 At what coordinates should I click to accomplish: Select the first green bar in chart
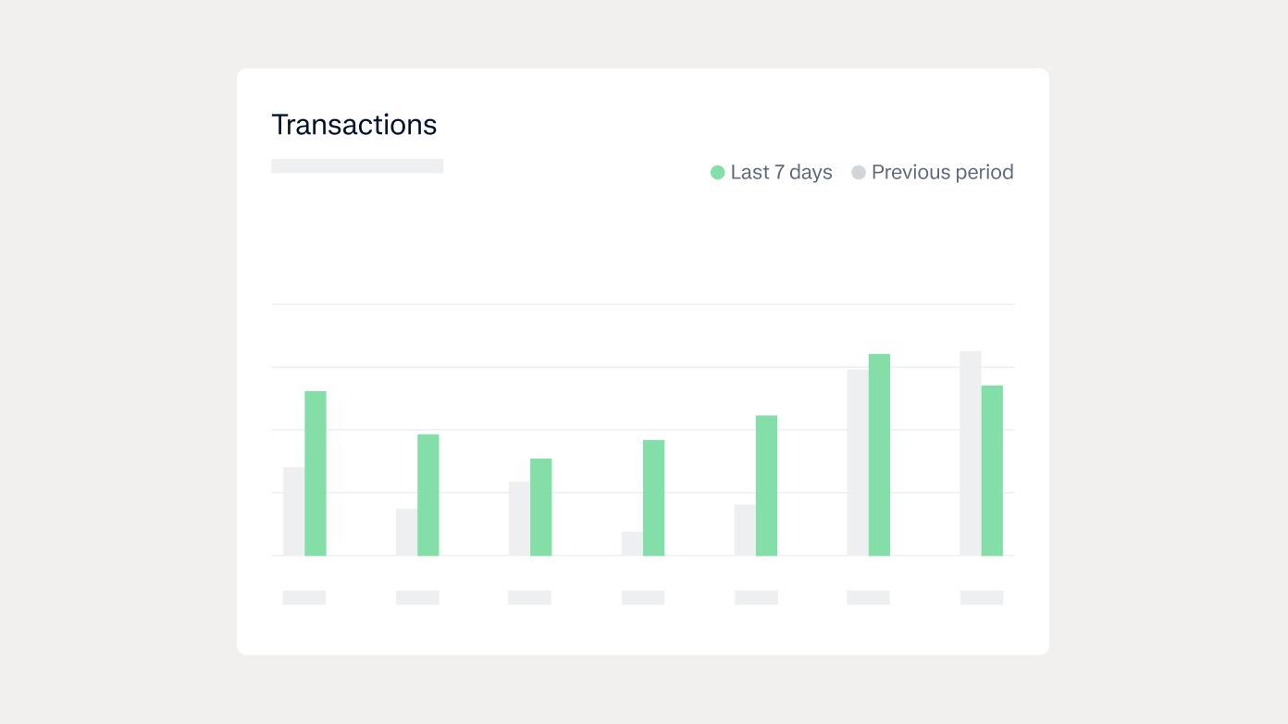point(316,473)
